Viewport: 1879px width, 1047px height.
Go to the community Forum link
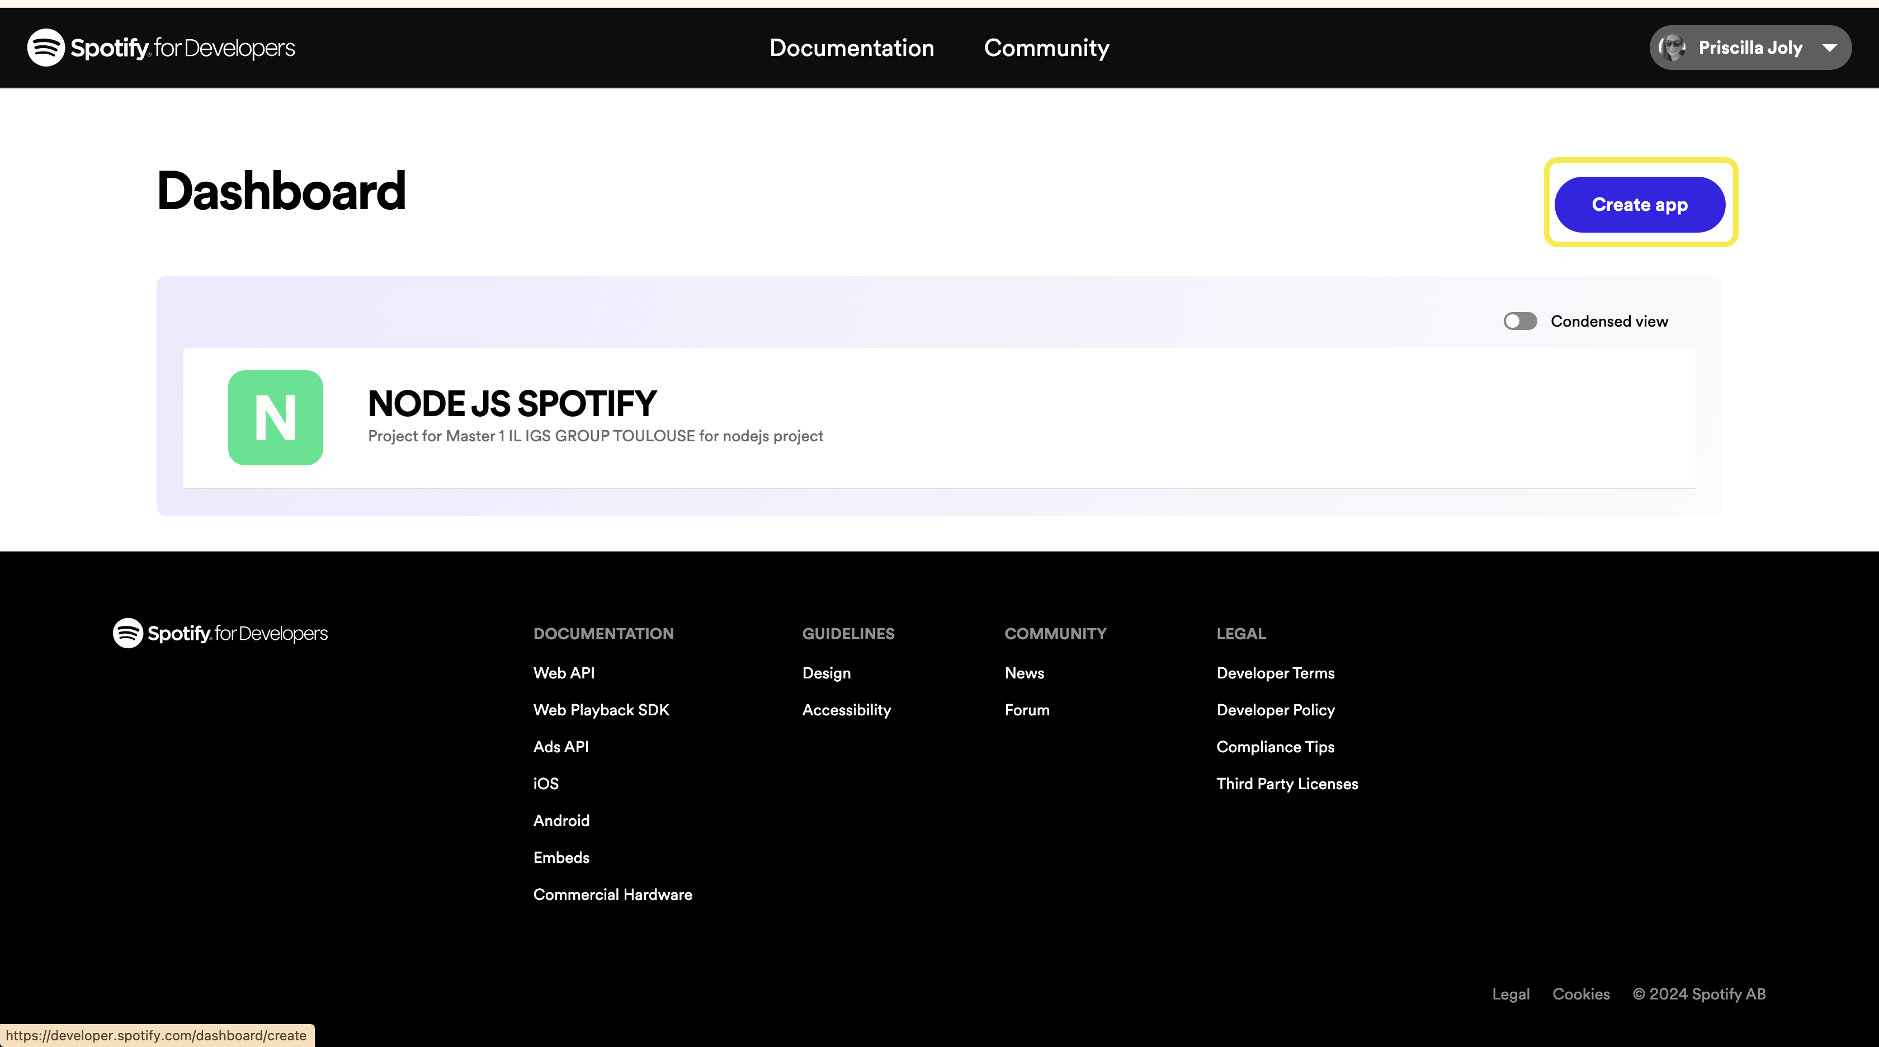tap(1026, 710)
